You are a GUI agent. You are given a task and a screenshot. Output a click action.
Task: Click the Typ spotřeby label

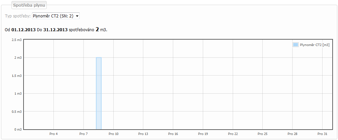click(17, 16)
